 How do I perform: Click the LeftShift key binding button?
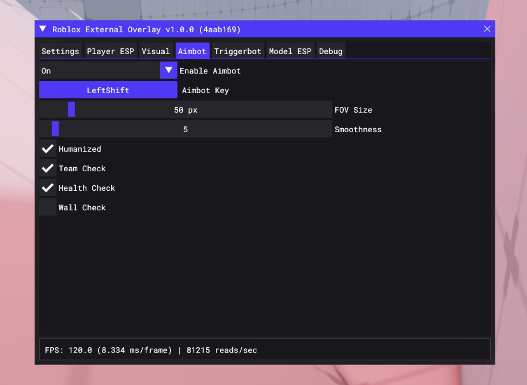[x=108, y=90]
